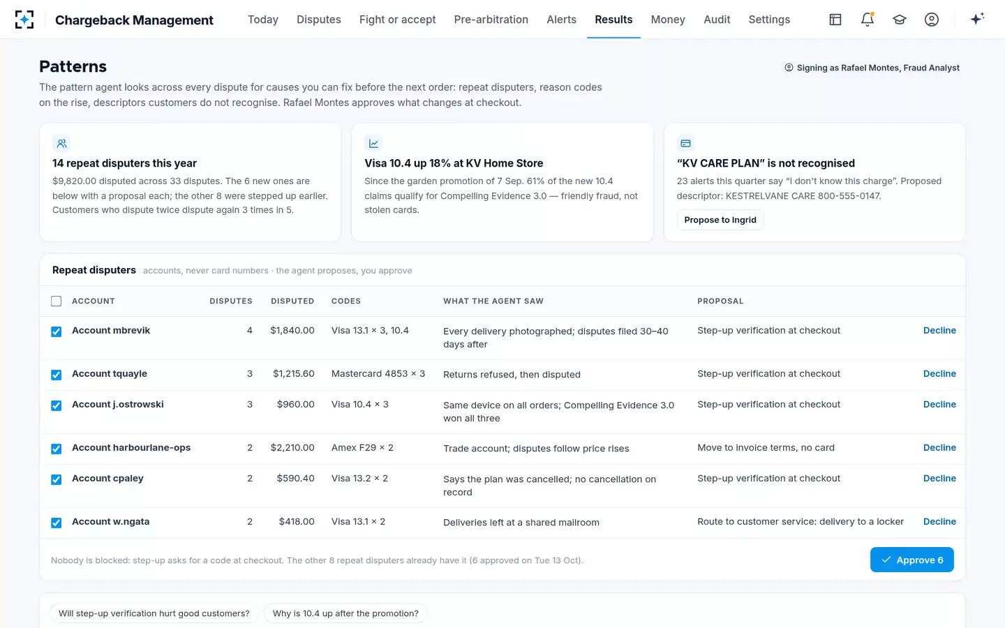
Task: Decline the cpaley proposal
Action: point(939,479)
